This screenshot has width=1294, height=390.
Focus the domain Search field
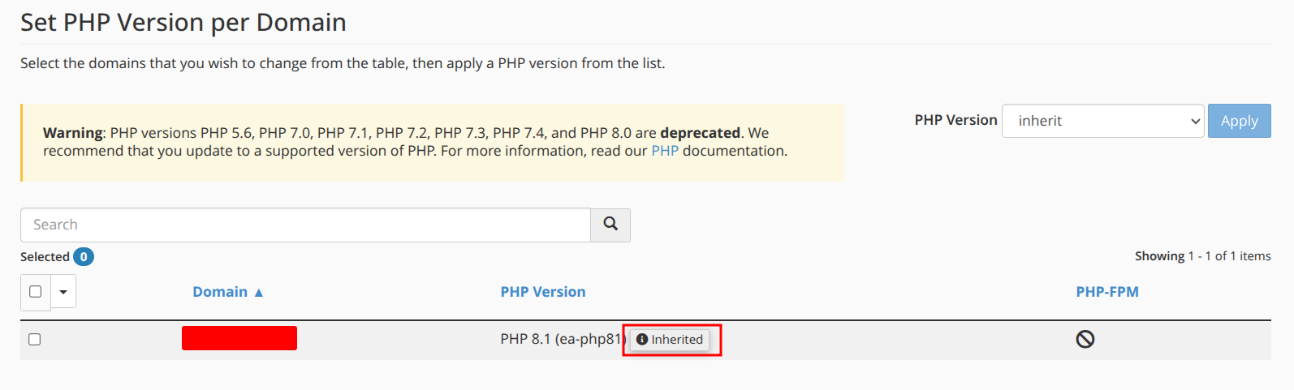(305, 225)
